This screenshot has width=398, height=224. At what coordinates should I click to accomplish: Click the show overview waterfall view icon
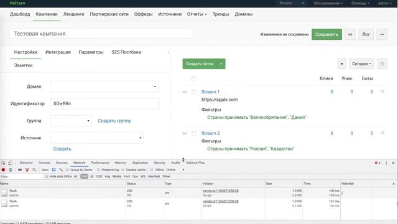click(61, 170)
